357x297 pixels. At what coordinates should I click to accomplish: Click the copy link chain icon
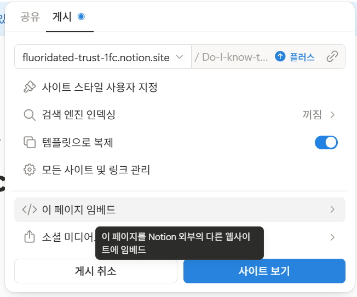click(x=332, y=57)
